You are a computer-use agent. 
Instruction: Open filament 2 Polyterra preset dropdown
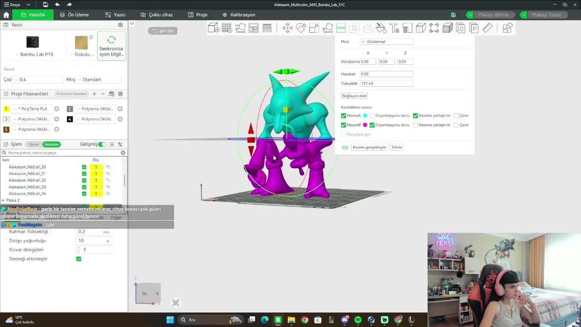click(x=95, y=109)
